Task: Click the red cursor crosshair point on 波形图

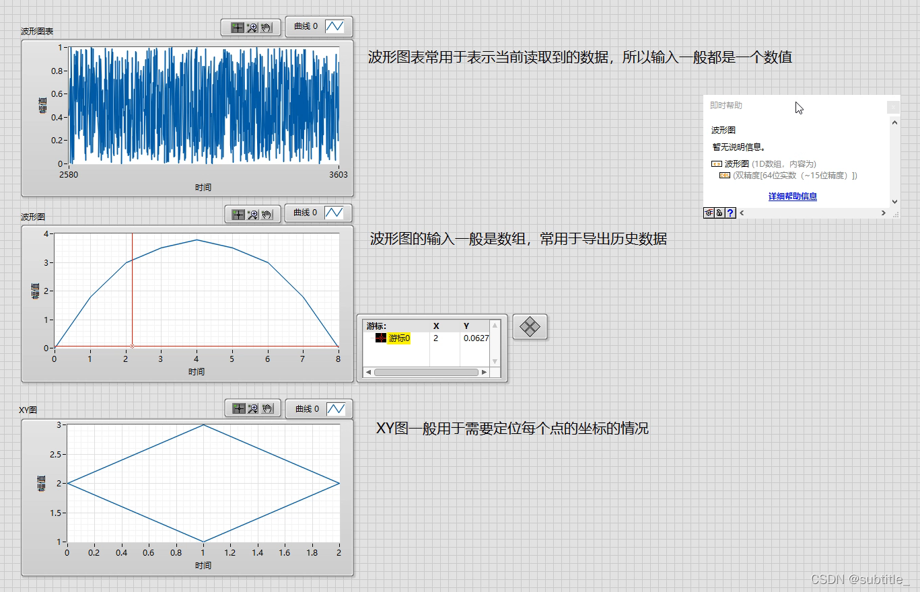Action: point(132,346)
